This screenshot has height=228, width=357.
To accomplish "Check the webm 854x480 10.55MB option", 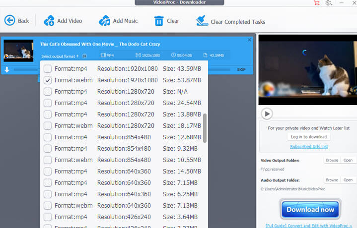I will click(x=48, y=160).
